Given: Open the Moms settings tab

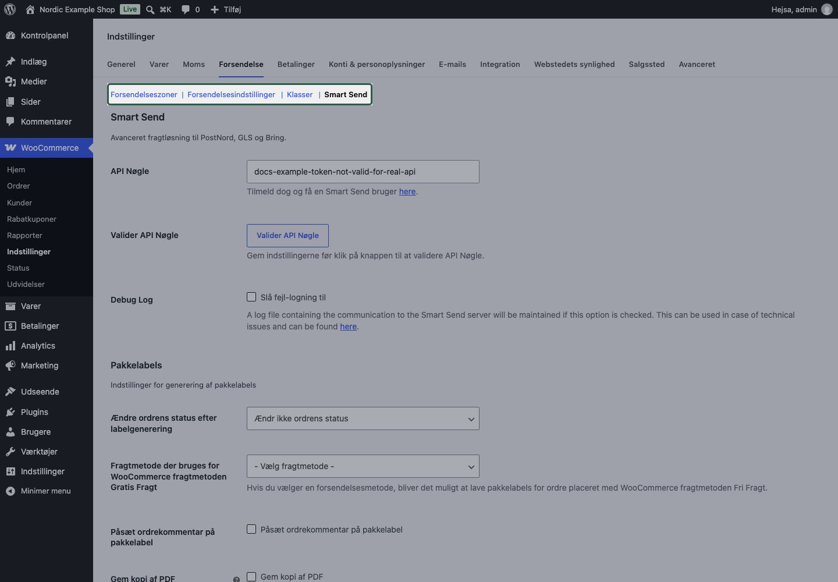Looking at the screenshot, I should [194, 64].
